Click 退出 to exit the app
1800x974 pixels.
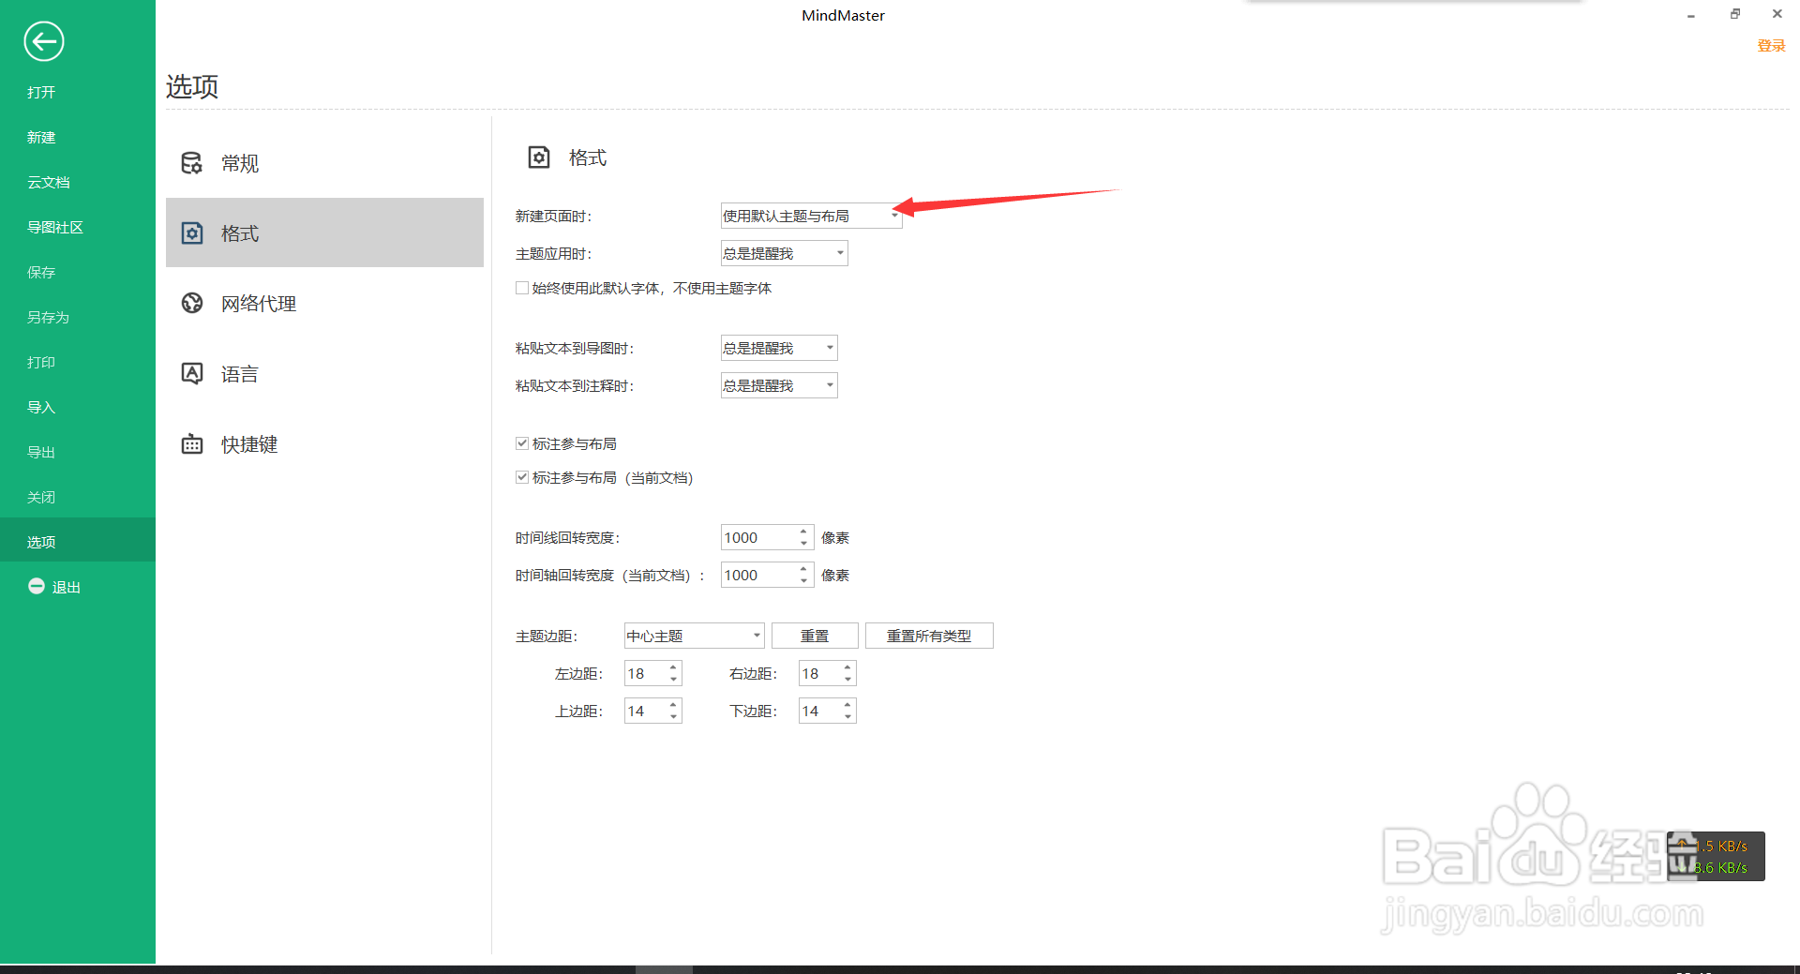[x=66, y=587]
